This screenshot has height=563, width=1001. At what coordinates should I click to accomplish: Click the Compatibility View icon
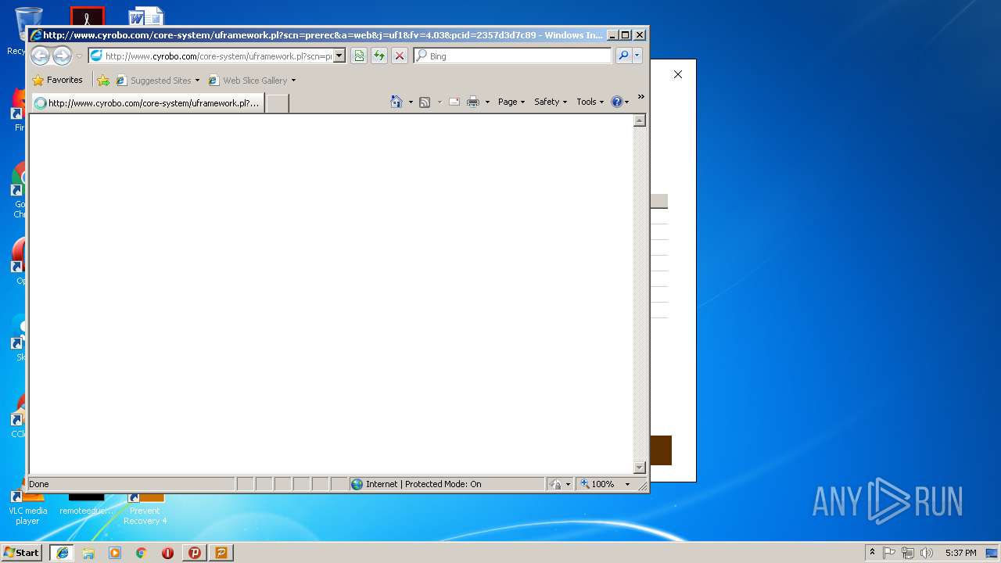359,56
